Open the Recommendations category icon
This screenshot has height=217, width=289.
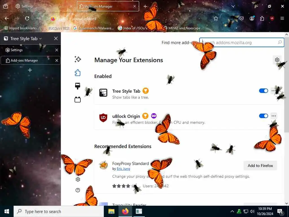tap(78, 59)
